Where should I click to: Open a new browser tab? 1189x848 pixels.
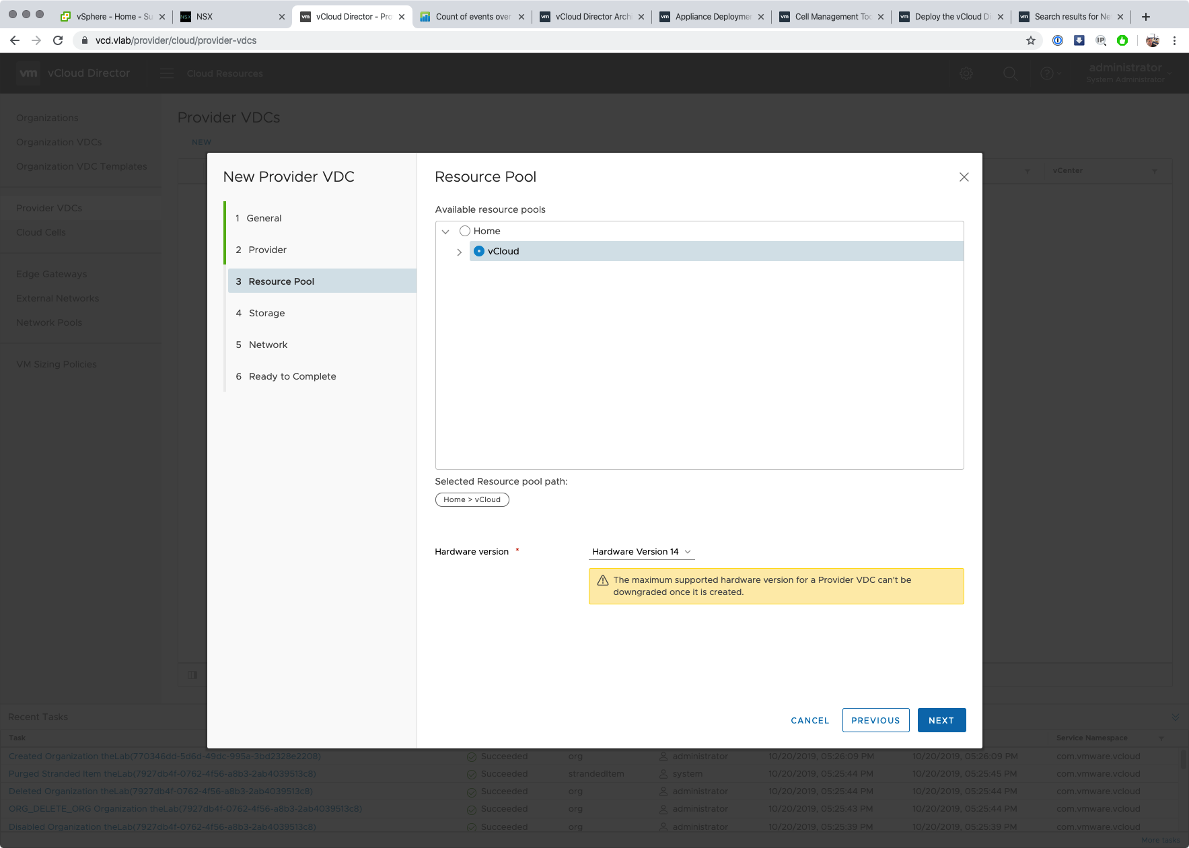click(1146, 17)
